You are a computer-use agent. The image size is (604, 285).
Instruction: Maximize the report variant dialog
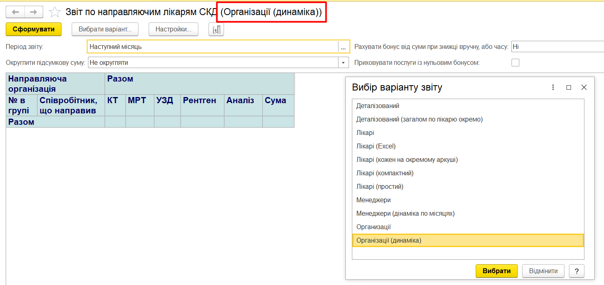[569, 87]
